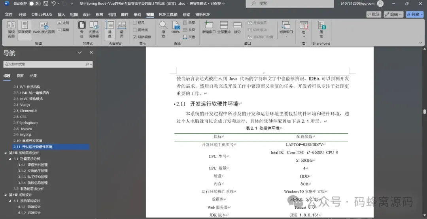Uncheck the Navigation Pane checkbox

pyautogui.click(x=135, y=37)
